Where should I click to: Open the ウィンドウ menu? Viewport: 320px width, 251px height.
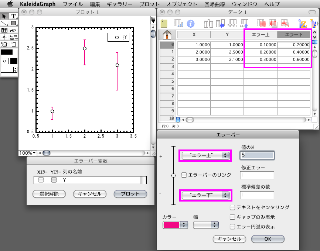coord(244,4)
